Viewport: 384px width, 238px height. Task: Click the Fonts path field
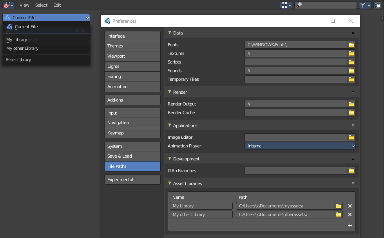point(296,45)
